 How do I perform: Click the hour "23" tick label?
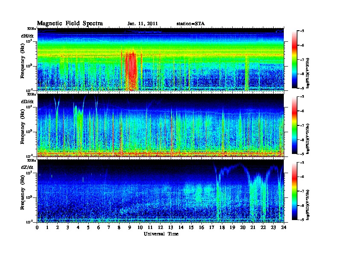point(274,227)
